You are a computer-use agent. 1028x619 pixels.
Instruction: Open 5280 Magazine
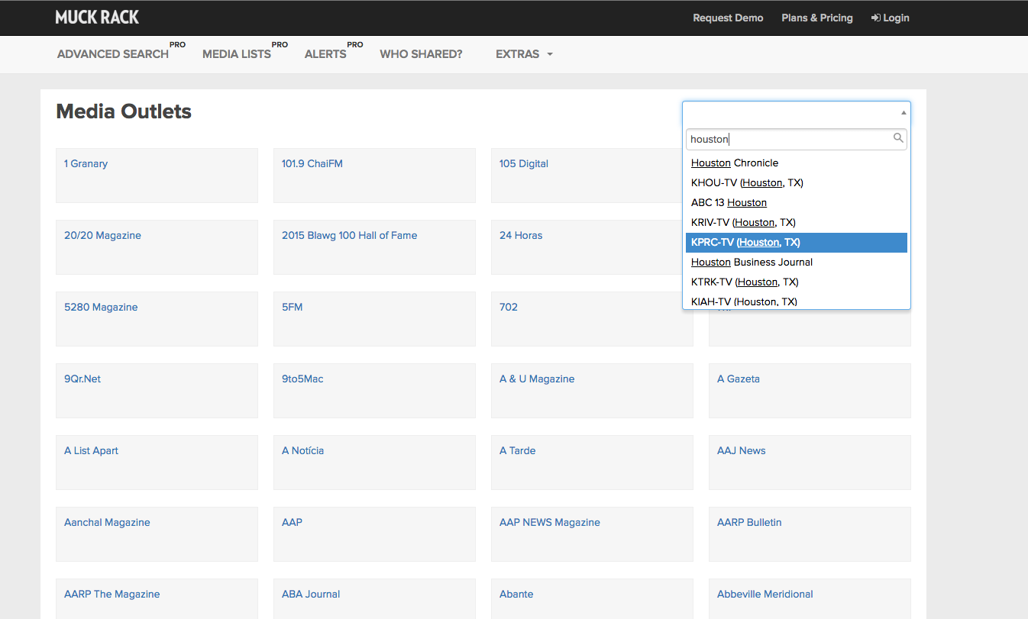pyautogui.click(x=101, y=307)
